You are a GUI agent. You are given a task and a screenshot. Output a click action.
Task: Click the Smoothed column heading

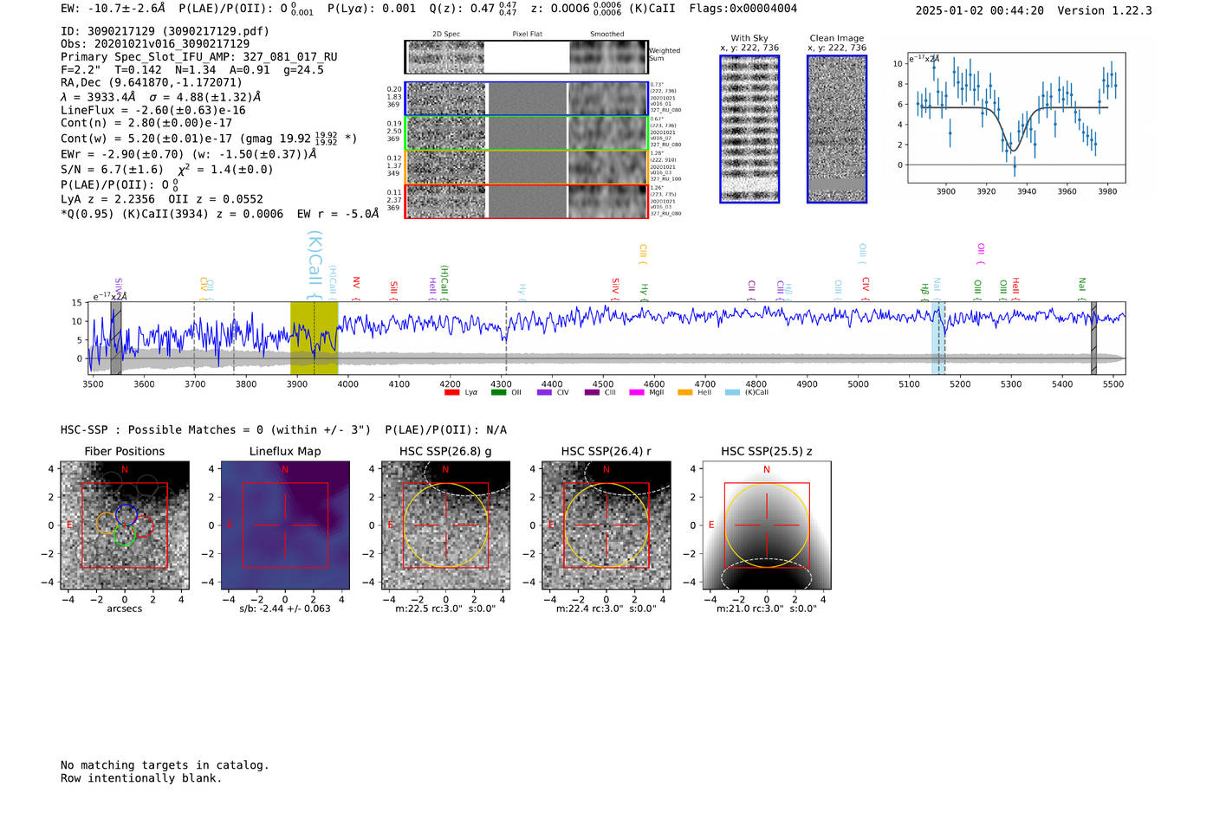607,35
